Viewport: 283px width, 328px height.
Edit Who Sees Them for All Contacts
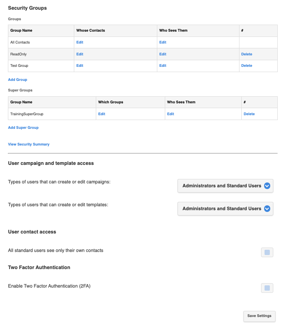pyautogui.click(x=163, y=42)
